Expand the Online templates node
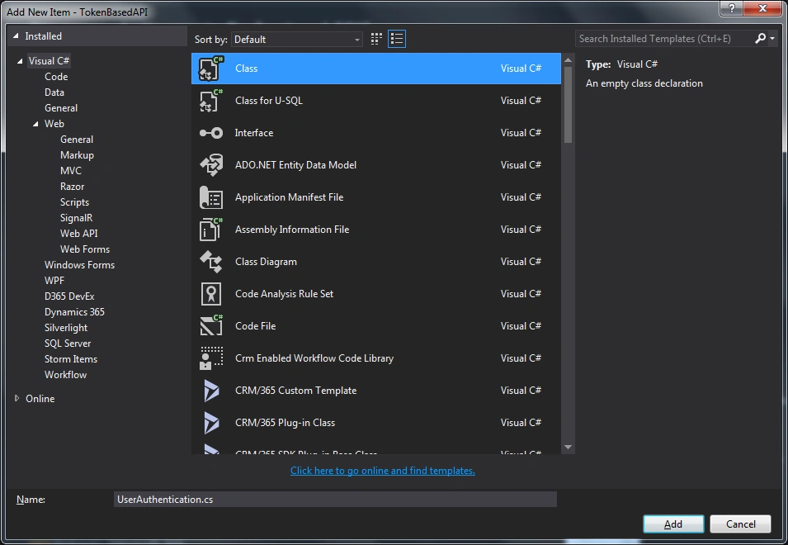Viewport: 788px width, 545px height. [17, 398]
